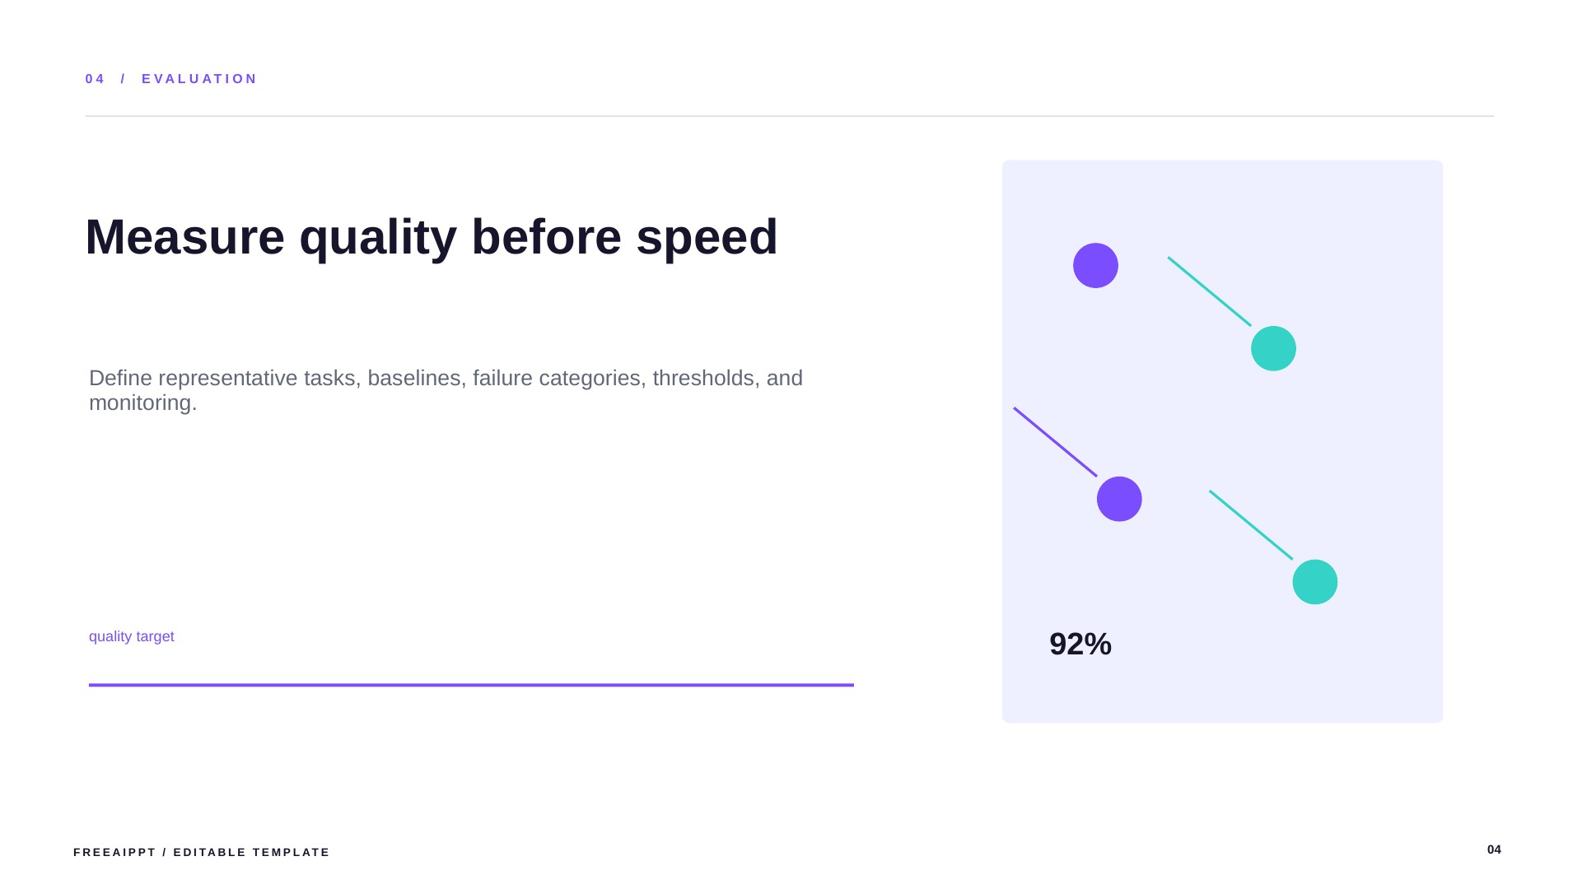The image size is (1582, 889).
Task: Select the upper teal circle node
Action: tap(1273, 348)
